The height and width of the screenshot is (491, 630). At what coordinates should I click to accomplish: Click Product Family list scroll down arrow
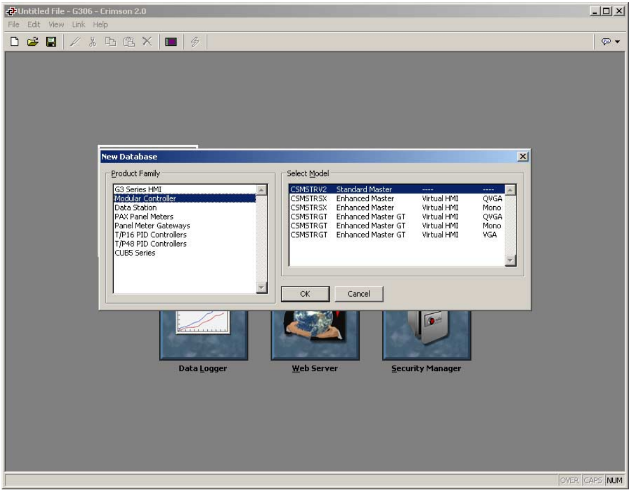point(262,287)
